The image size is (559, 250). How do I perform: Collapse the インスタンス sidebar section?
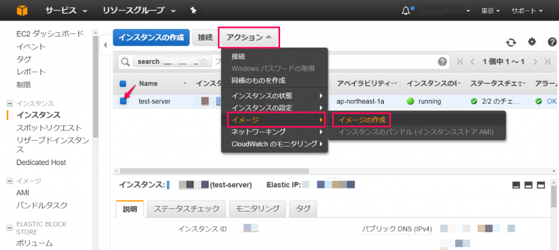pos(9,104)
